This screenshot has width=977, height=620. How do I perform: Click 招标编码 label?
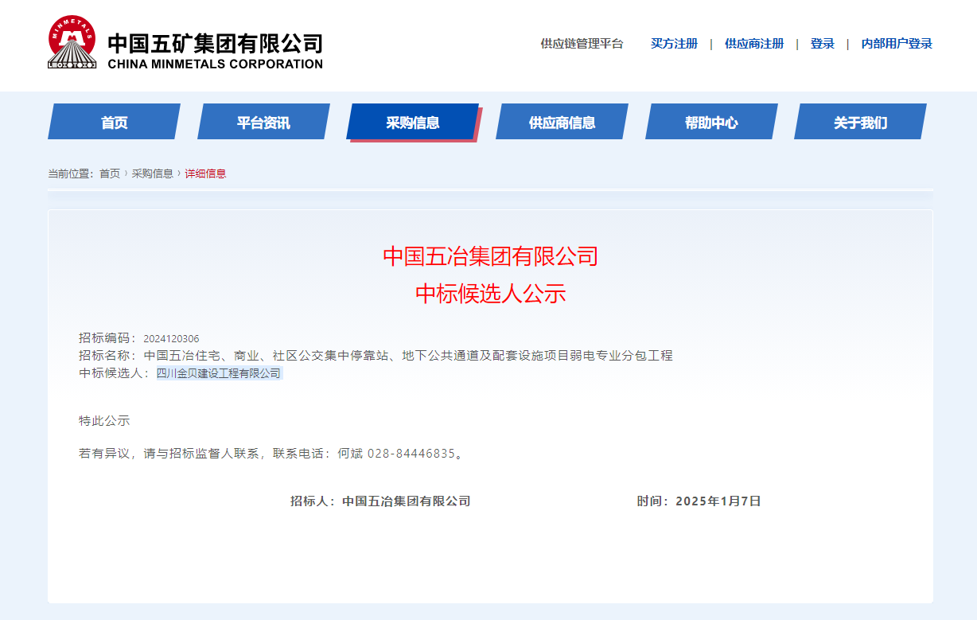(107, 338)
